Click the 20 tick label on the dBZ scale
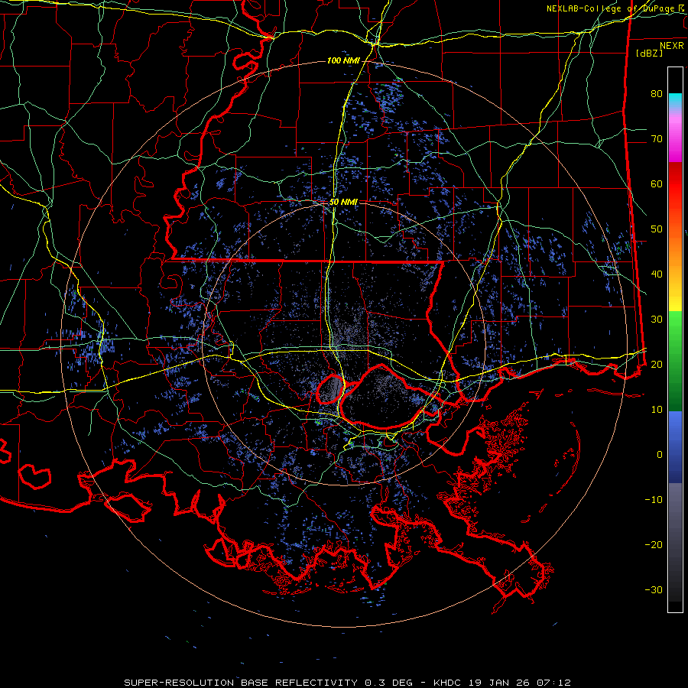The height and width of the screenshot is (688, 688). point(657,364)
